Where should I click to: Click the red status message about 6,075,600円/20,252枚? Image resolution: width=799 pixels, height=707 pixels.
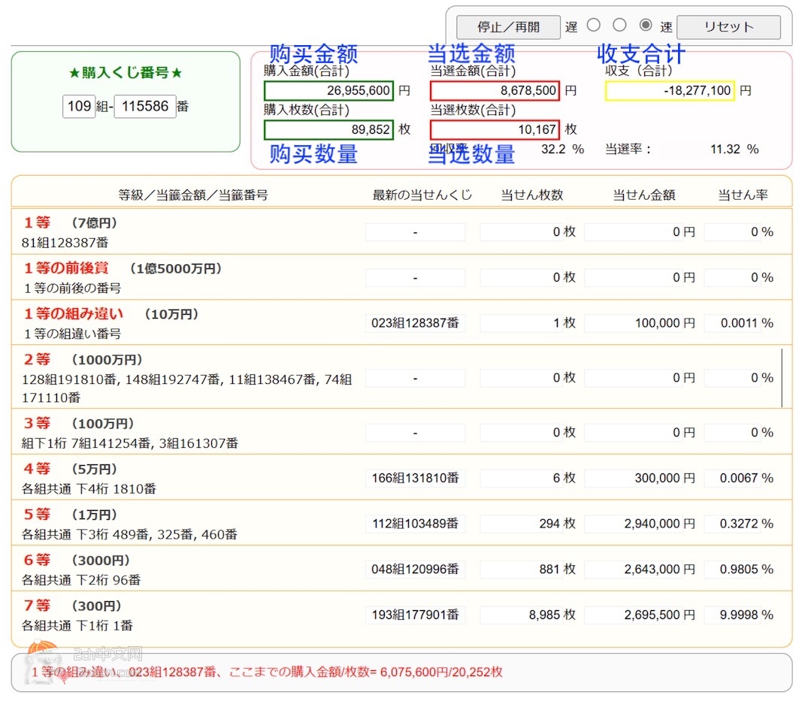tap(267, 672)
